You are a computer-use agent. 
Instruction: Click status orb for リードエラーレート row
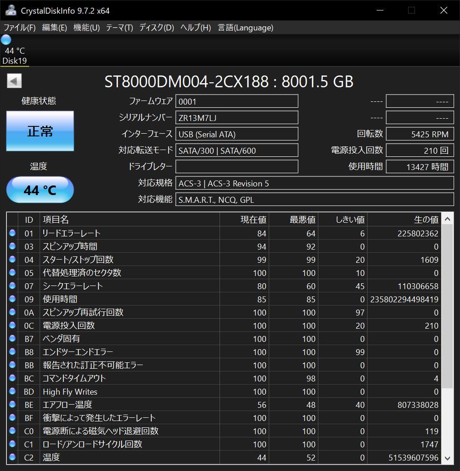12,233
